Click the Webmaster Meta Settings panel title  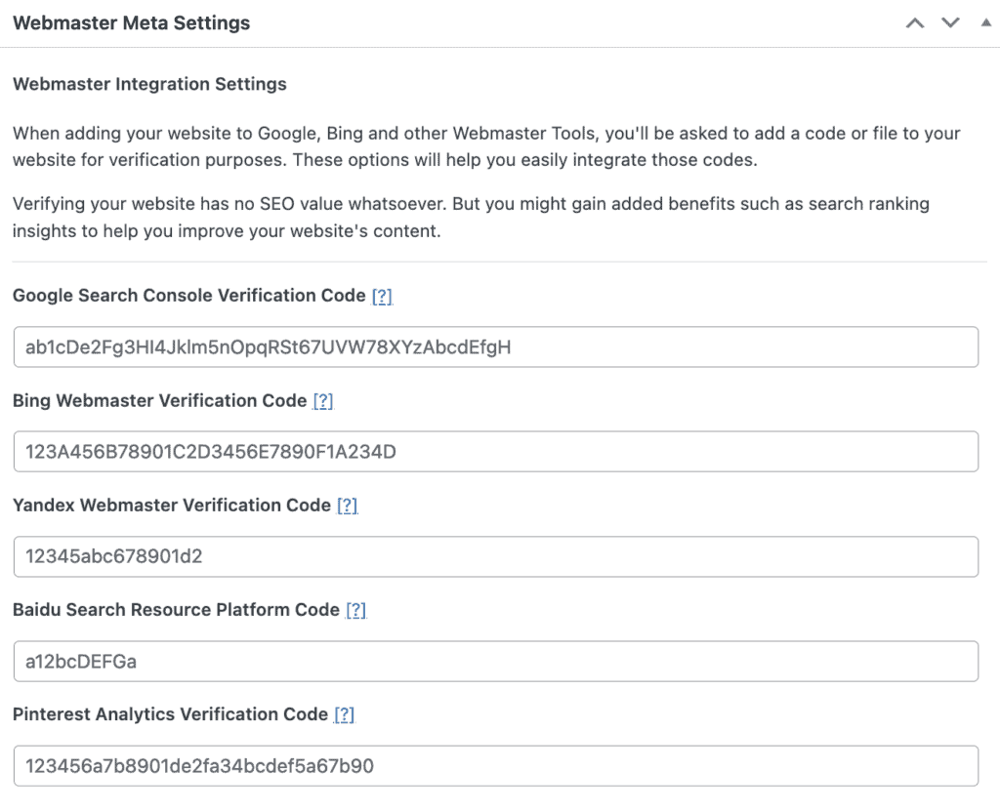[132, 23]
